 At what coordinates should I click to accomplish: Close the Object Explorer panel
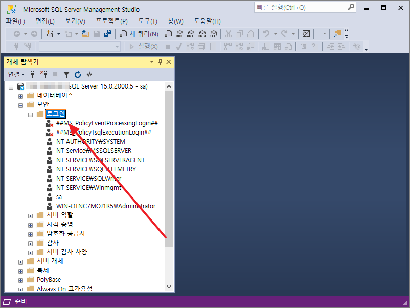[169, 62]
